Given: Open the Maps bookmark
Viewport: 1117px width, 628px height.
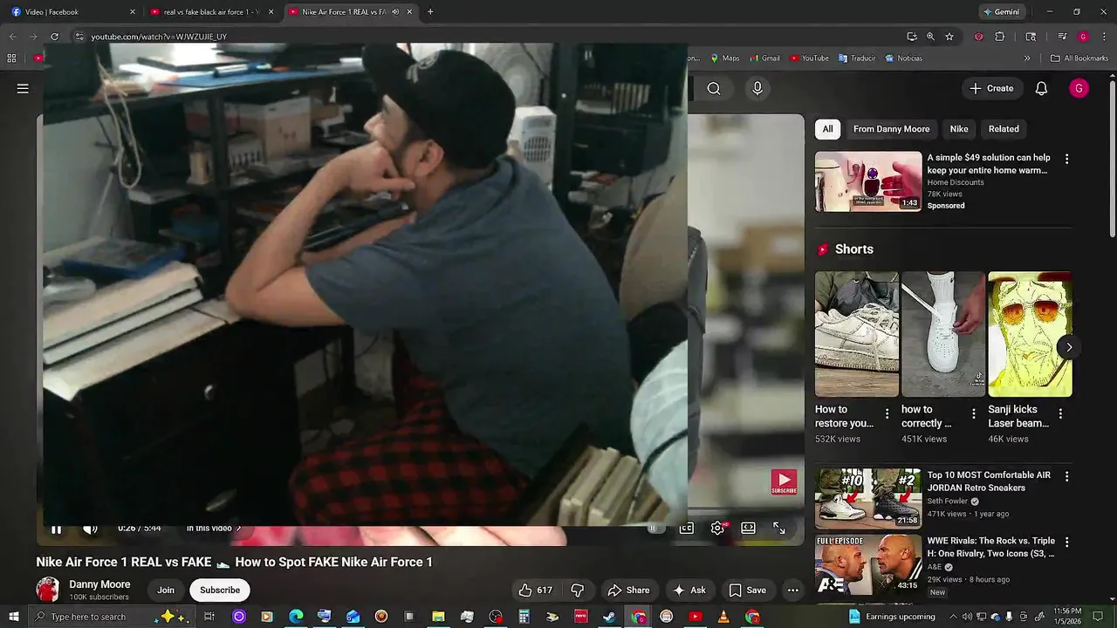Looking at the screenshot, I should 724,58.
